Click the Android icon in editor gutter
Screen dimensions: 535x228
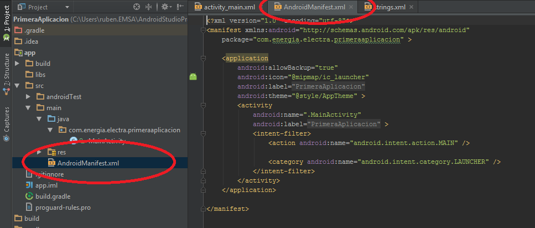(x=193, y=76)
